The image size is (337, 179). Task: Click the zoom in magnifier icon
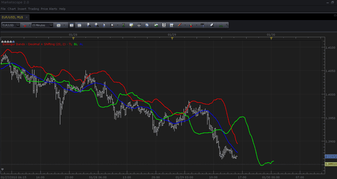coord(88,25)
